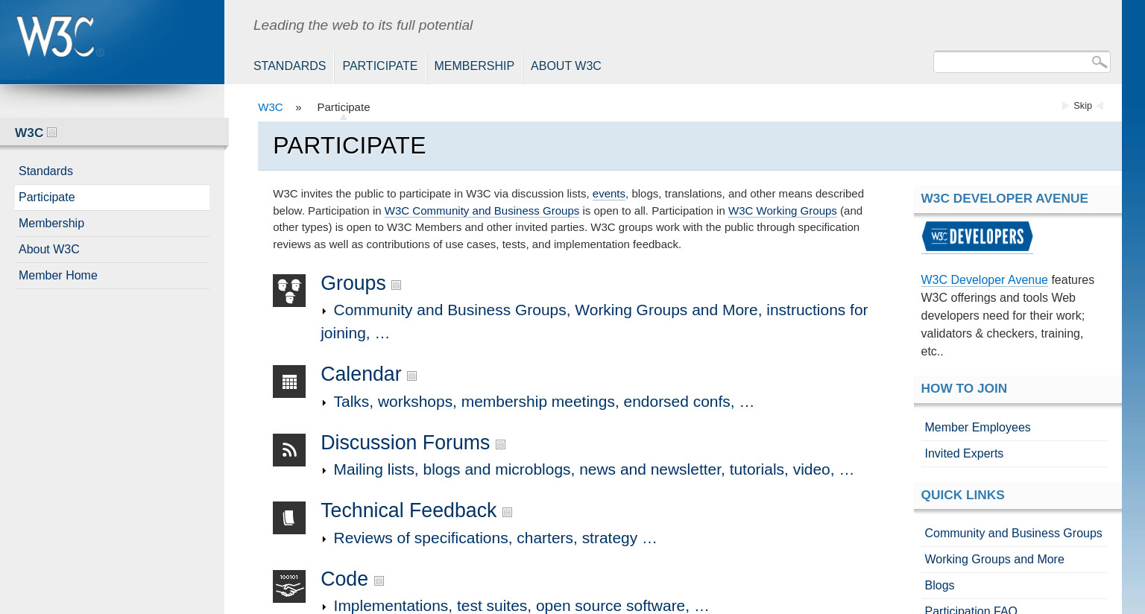The image size is (1145, 614).
Task: Click the Technical Feedback document icon
Action: pyautogui.click(x=289, y=518)
